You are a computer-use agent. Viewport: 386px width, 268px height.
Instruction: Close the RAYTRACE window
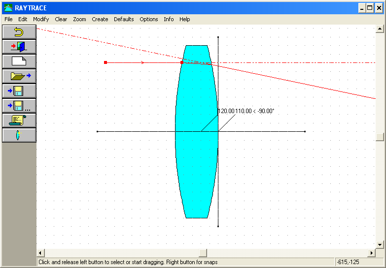[379, 8]
